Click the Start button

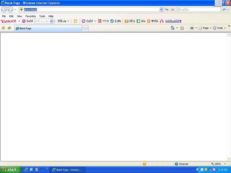click(10, 170)
